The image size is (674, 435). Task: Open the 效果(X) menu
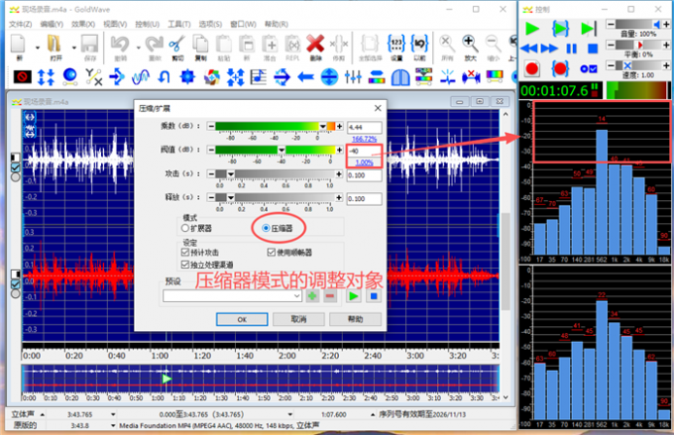[83, 22]
